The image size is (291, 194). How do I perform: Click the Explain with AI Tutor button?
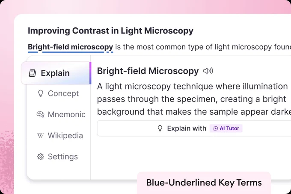[194, 128]
